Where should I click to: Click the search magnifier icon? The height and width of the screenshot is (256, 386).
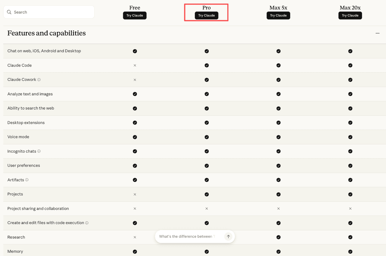coord(9,12)
